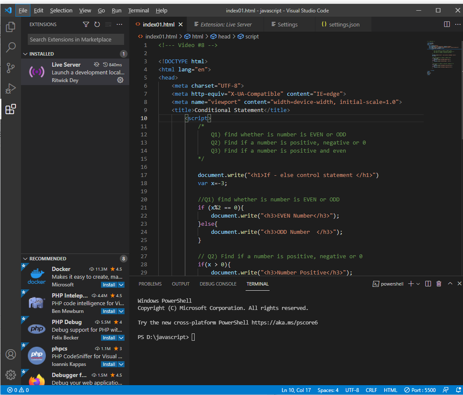The height and width of the screenshot is (395, 463).
Task: Click the Search Extensions in Marketplace field
Action: click(75, 39)
